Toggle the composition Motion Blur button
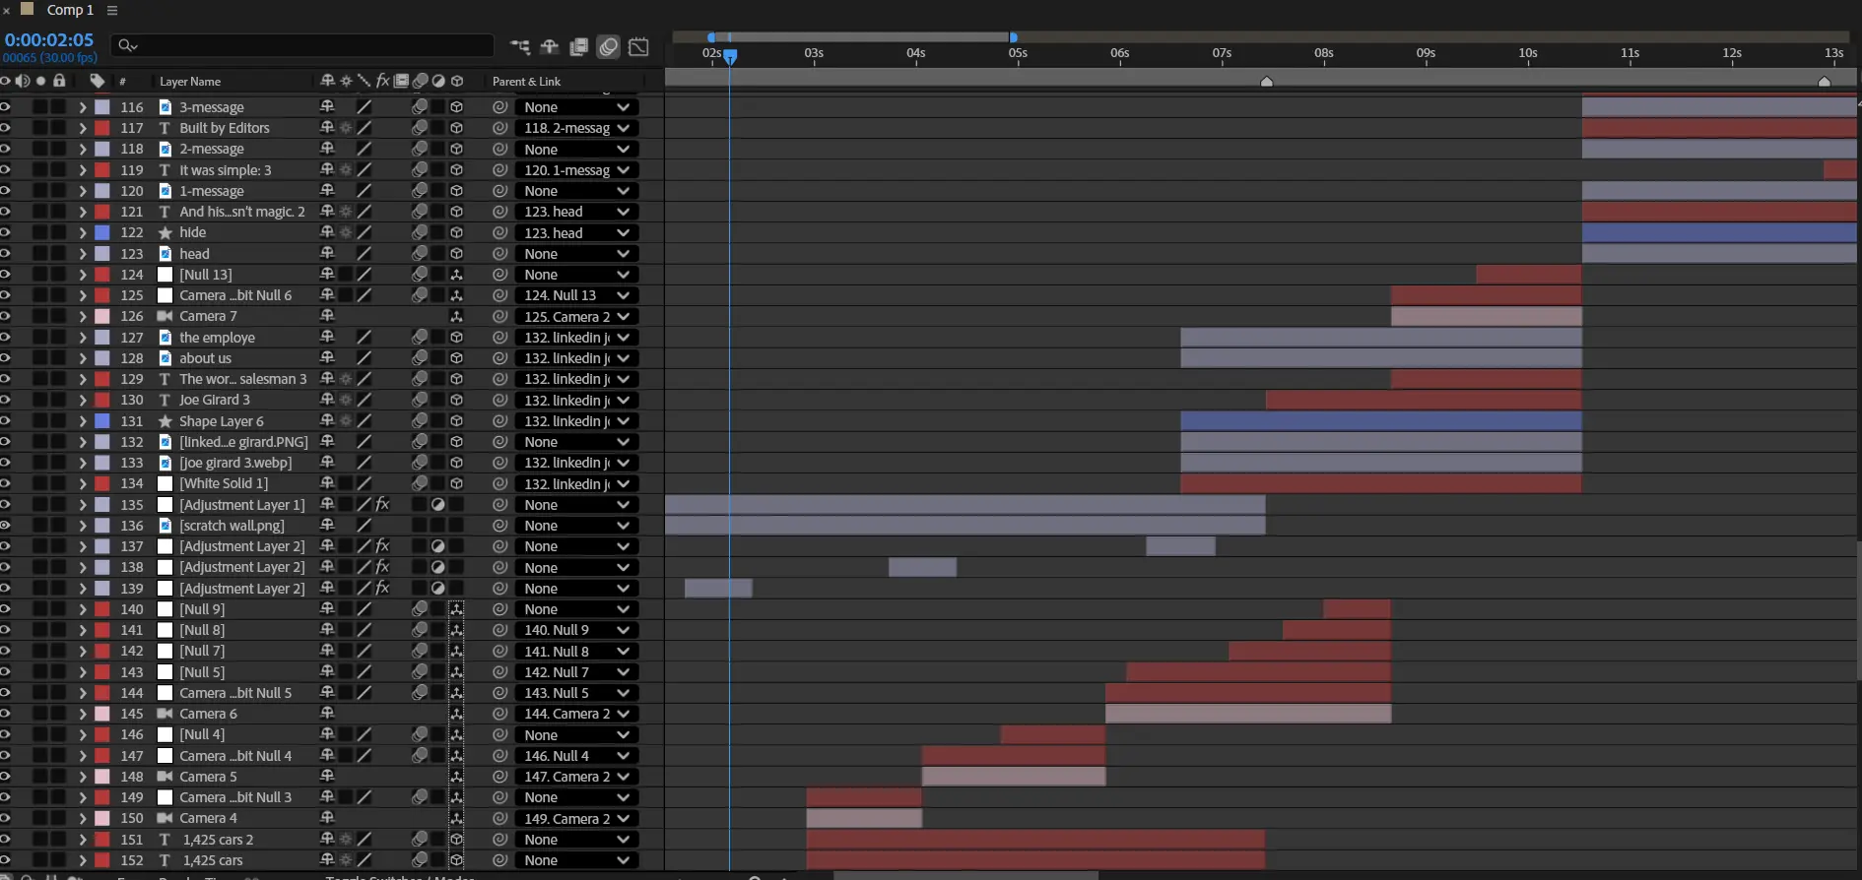The height and width of the screenshot is (880, 1862). [609, 46]
